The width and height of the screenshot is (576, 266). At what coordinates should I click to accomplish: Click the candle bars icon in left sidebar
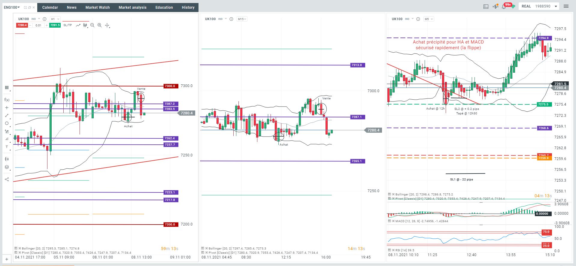7,159
